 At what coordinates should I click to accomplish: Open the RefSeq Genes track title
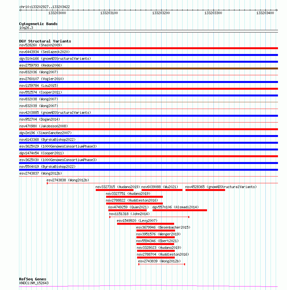(x=33, y=279)
